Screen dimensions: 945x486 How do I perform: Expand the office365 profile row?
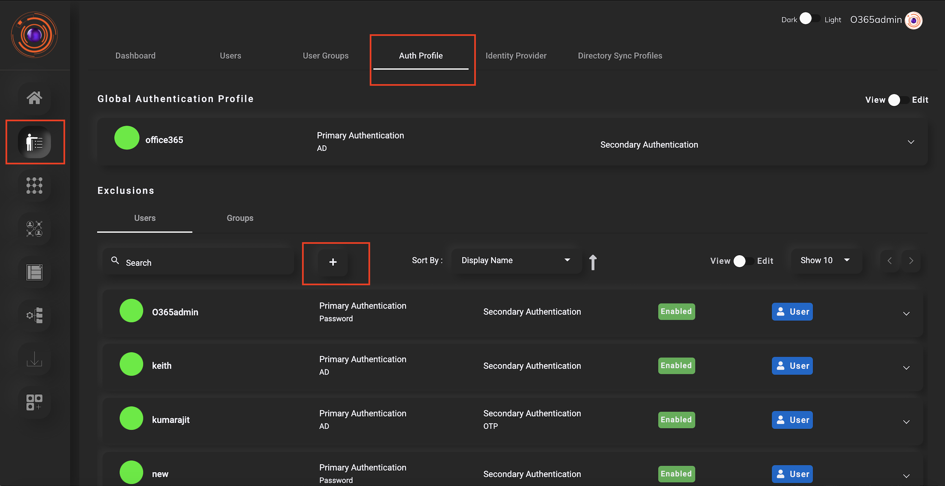tap(911, 142)
